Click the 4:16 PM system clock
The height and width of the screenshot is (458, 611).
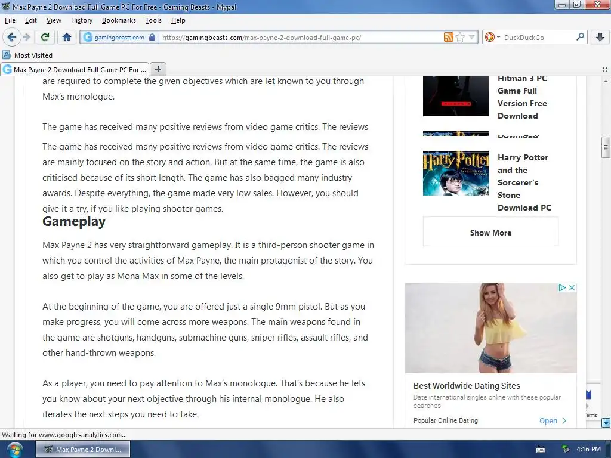[x=588, y=449]
